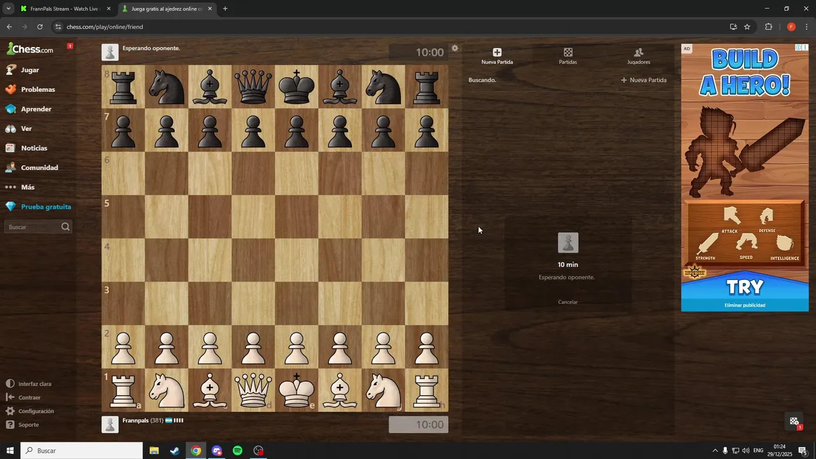Bookmark this page with star icon
Screen dimensions: 816x459
[x=747, y=27]
